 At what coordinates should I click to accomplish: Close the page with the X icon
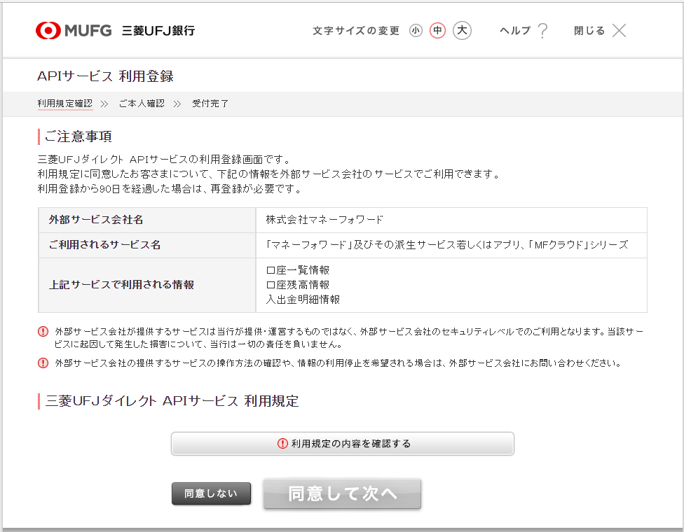tap(619, 31)
